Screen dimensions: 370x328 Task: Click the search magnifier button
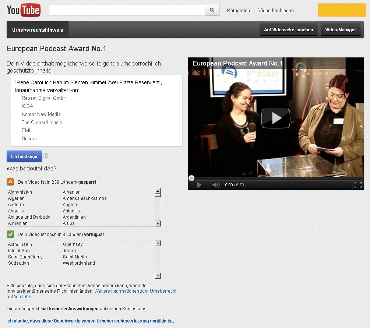tap(212, 10)
